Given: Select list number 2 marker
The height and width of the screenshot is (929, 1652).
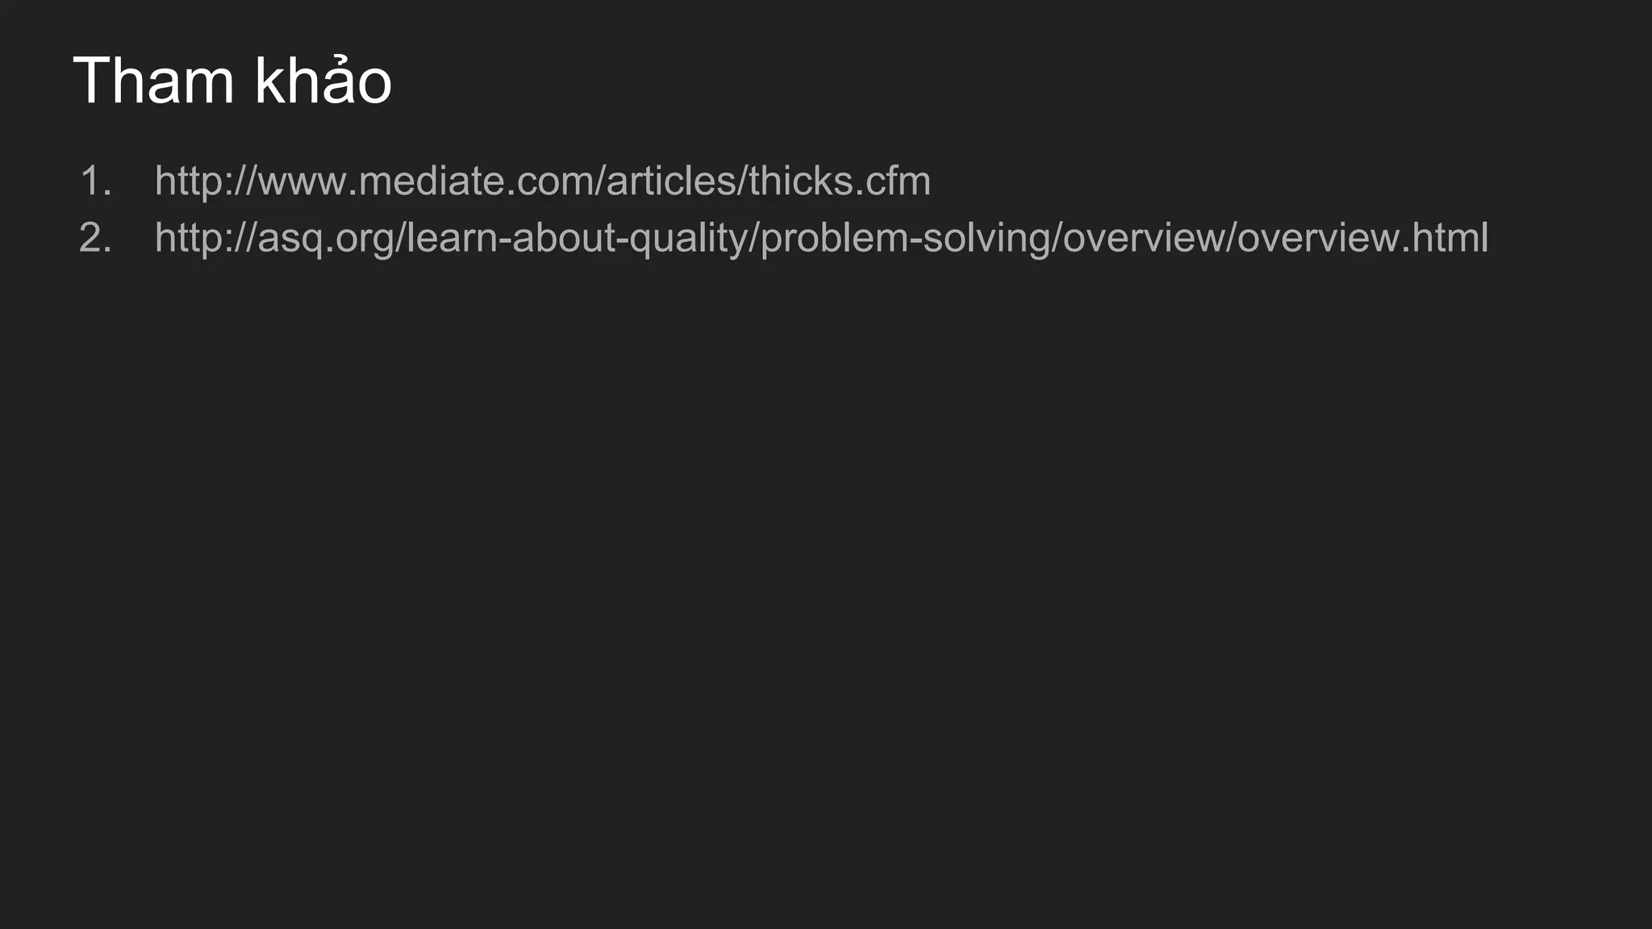Looking at the screenshot, I should point(95,238).
